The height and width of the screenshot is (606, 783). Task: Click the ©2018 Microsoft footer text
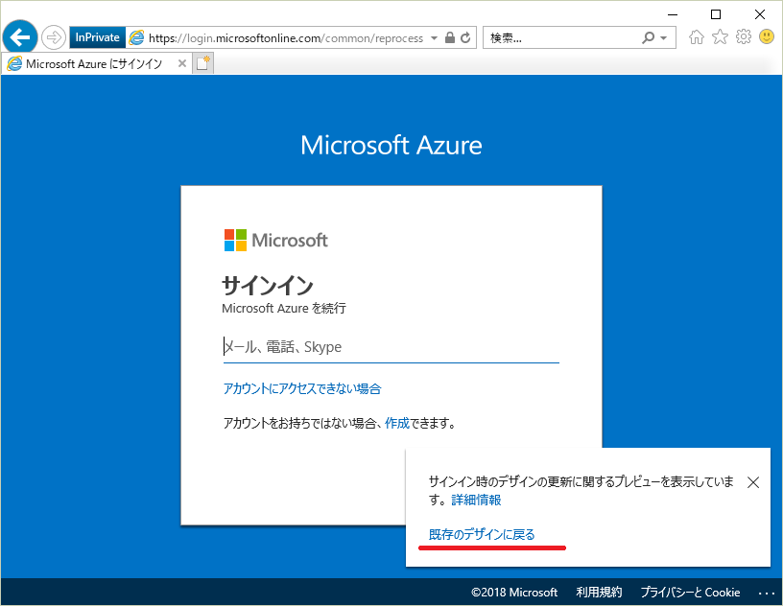[514, 593]
